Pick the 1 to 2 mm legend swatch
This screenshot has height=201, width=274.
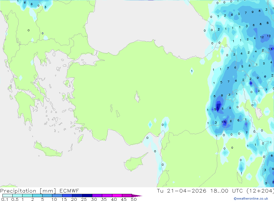tap(27, 196)
